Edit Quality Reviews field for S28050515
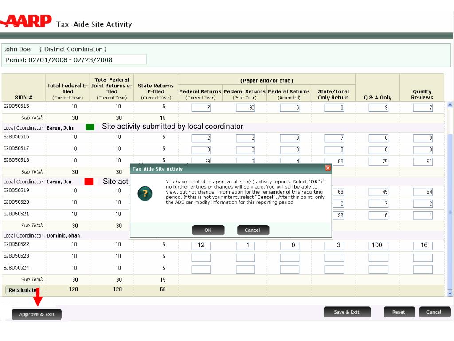This screenshot has width=454, height=341. 423,107
